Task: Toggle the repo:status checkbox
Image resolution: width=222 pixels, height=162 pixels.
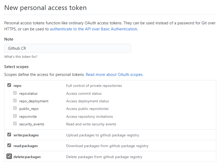Action: click(x=15, y=93)
